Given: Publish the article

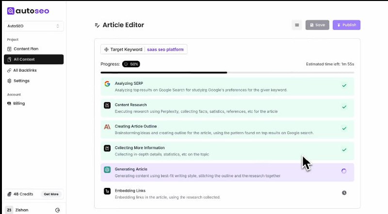Looking at the screenshot, I should (346, 25).
